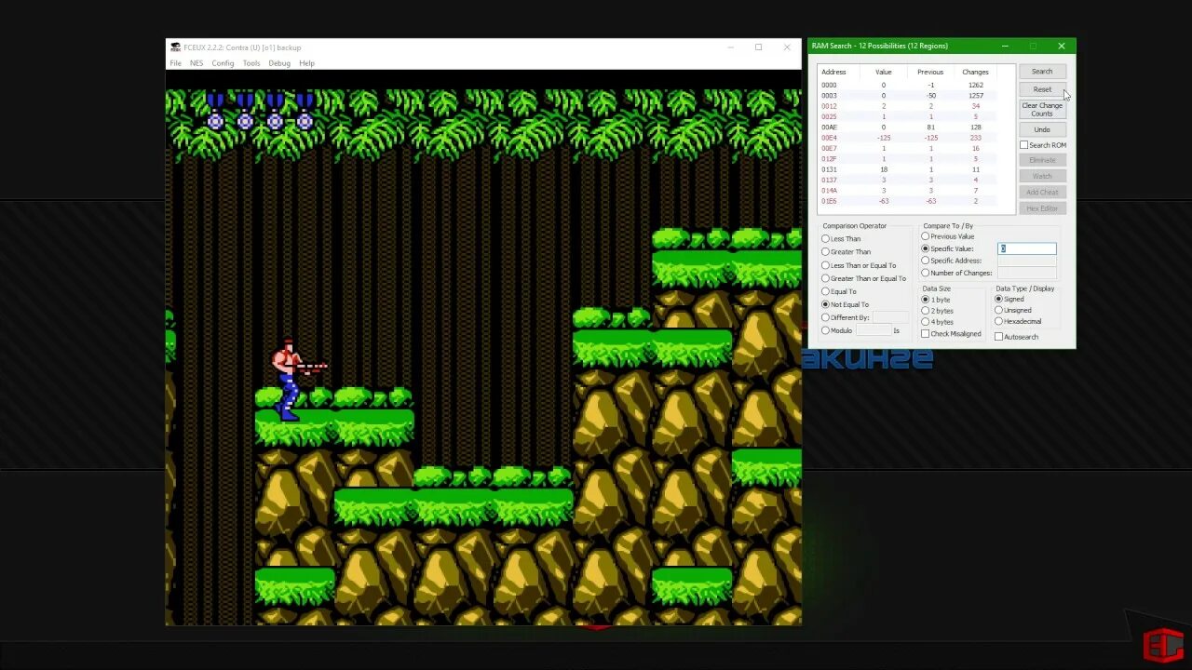Select address row 012F

(908, 159)
